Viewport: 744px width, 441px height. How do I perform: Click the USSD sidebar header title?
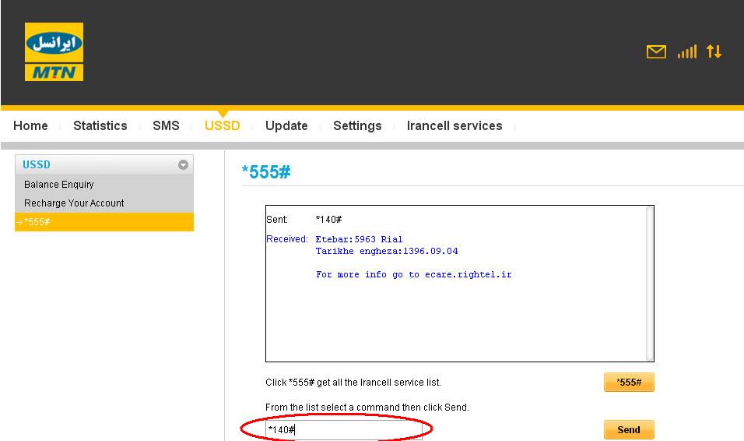coord(37,164)
